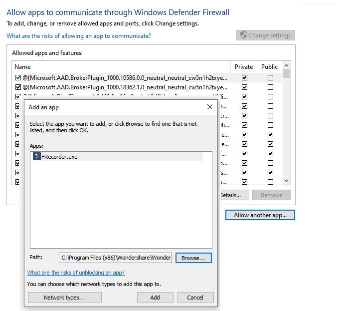Close the Add an app dialog
349x311 pixels.
click(210, 107)
